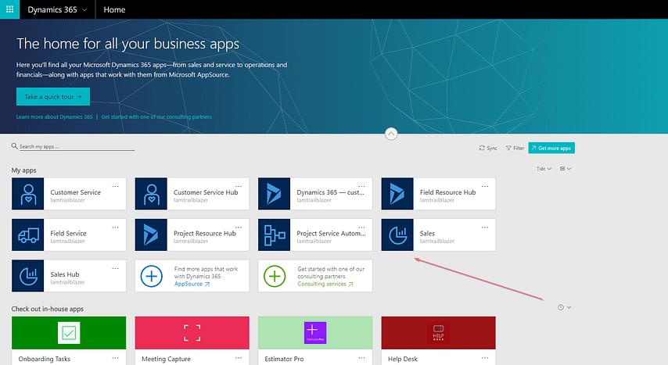This screenshot has width=668, height=365.
Task: Open Field Resource Hub tile more options
Action: [x=485, y=186]
